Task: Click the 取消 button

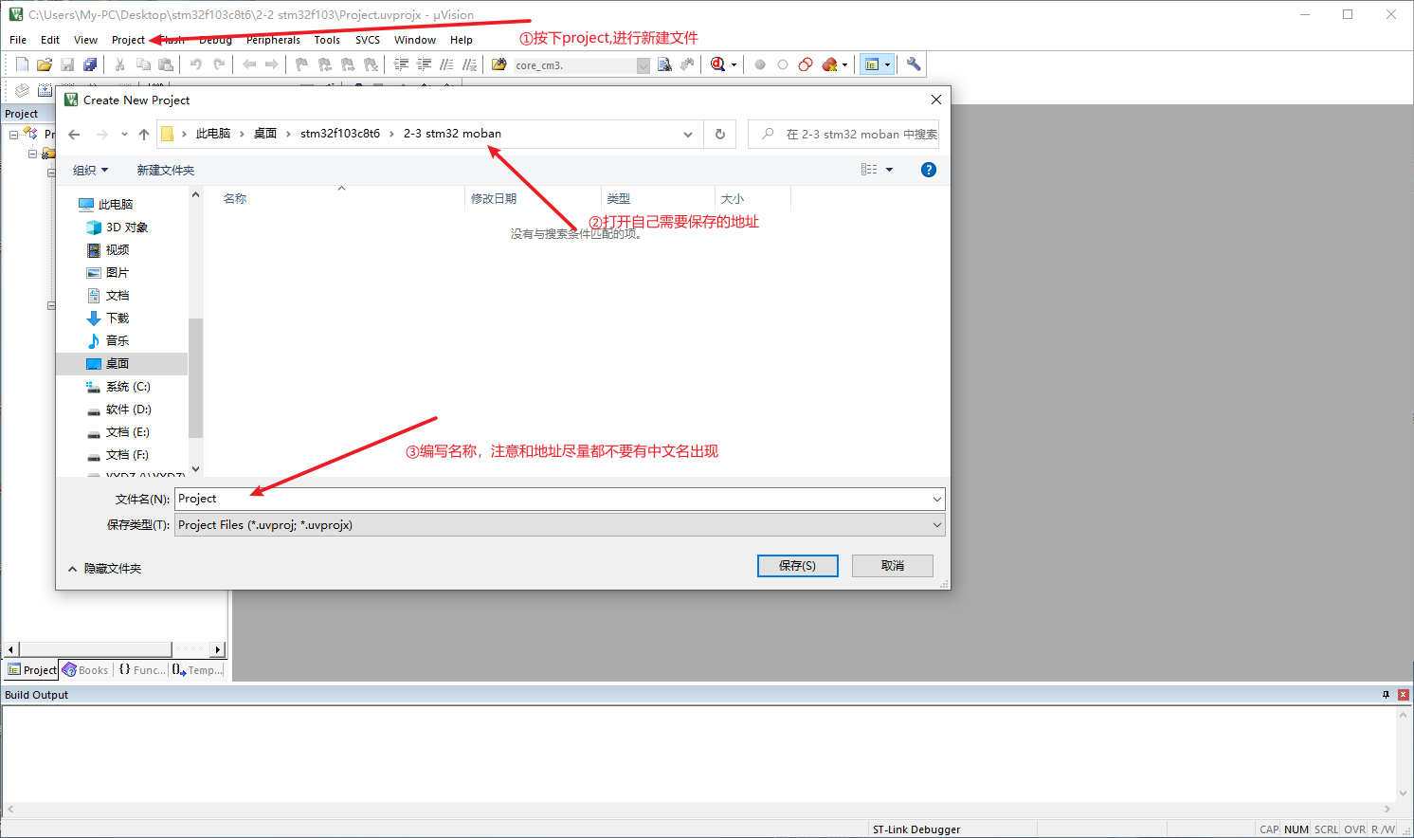Action: point(893,566)
